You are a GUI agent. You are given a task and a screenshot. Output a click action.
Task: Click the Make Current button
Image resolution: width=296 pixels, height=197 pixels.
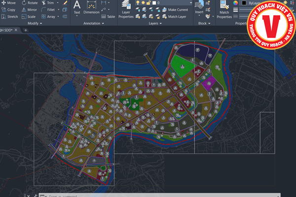[x=175, y=9]
